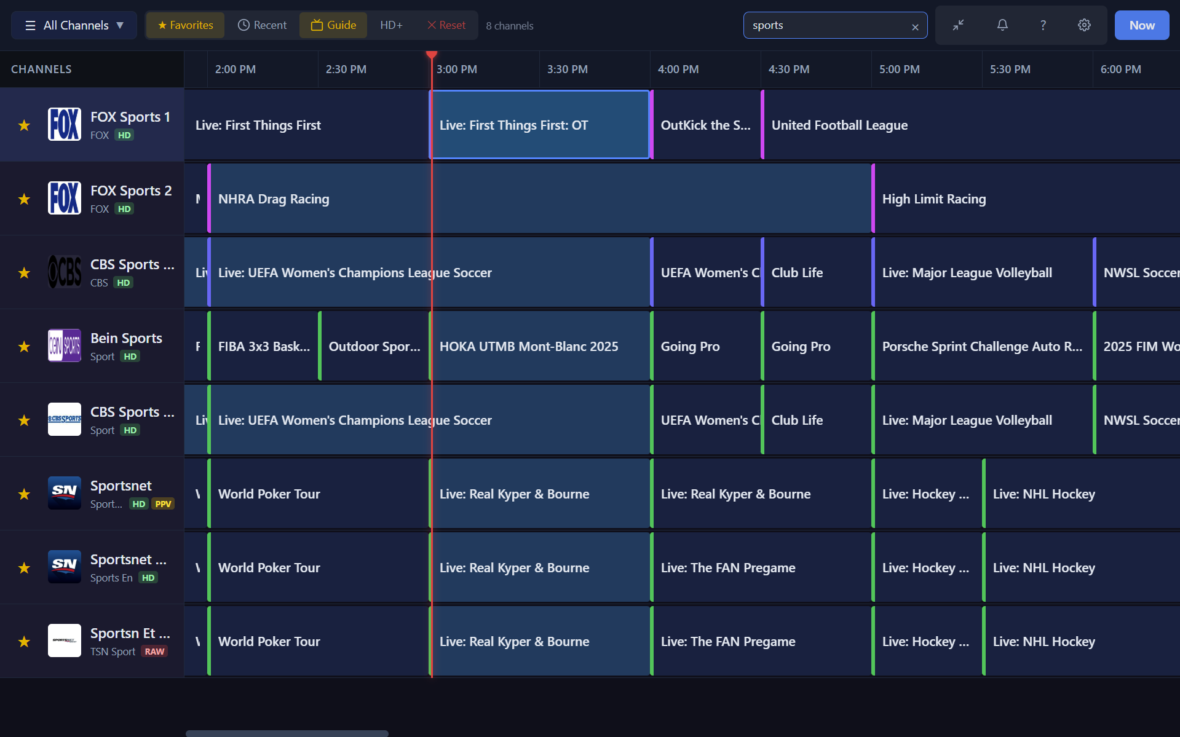Open OutKick the Show program

click(705, 125)
